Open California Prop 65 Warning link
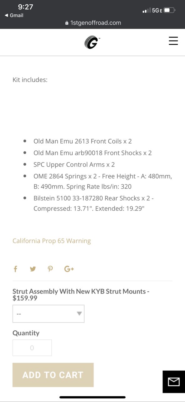This screenshot has width=185, height=402. point(52,241)
